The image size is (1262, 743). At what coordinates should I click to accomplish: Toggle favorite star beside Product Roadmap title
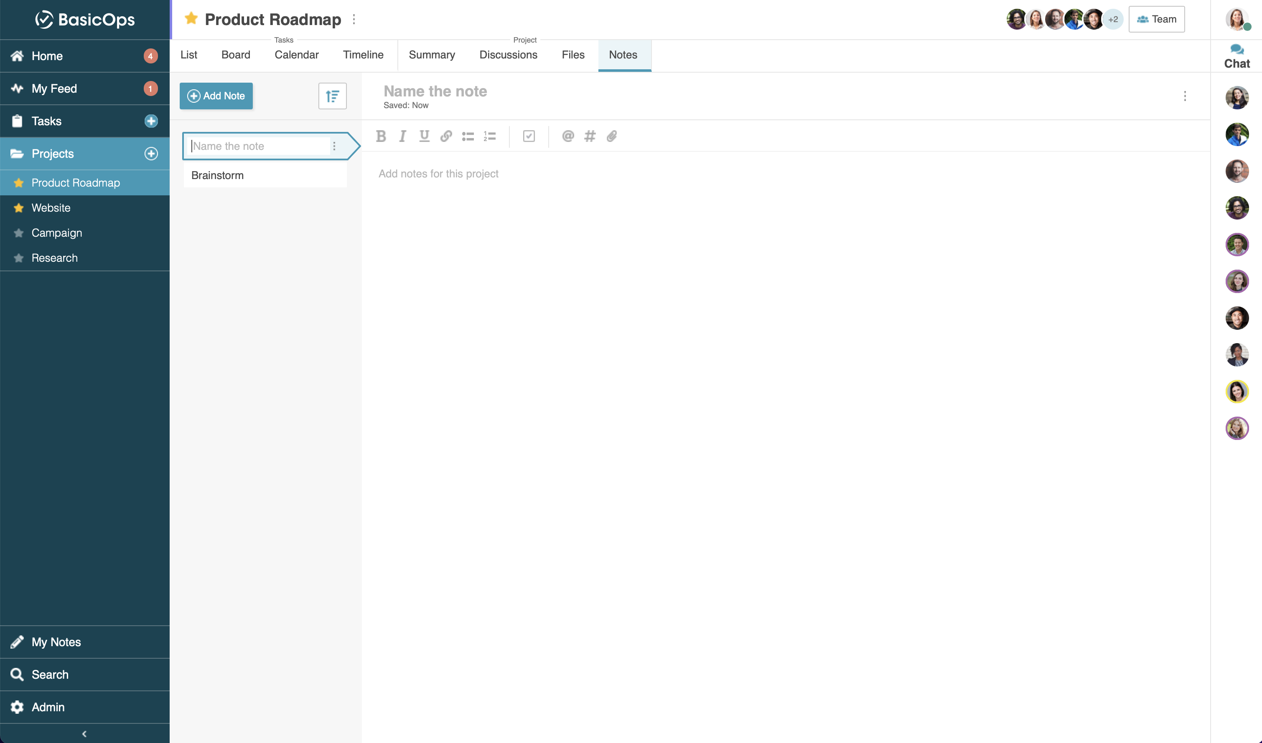pos(191,18)
